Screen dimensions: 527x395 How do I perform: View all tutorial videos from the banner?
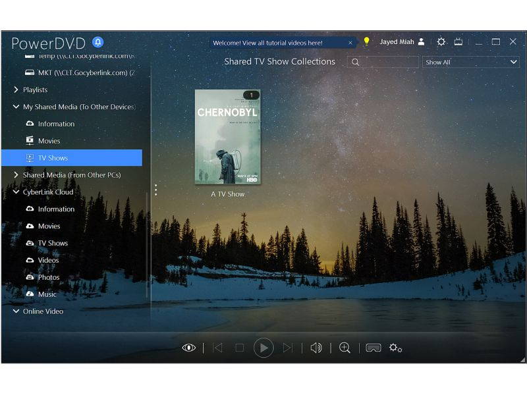(267, 42)
